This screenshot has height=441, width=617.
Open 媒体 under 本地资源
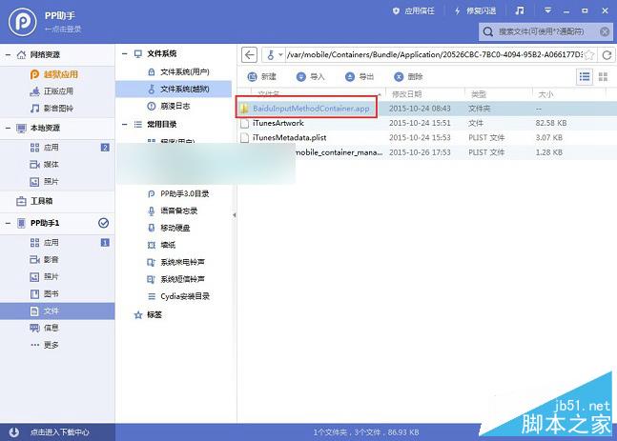point(45,164)
